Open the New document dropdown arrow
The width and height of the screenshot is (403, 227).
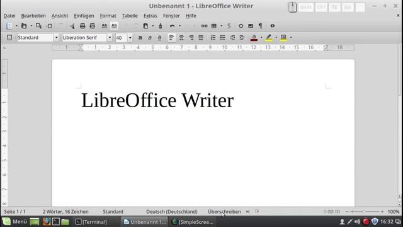click(x=16, y=26)
